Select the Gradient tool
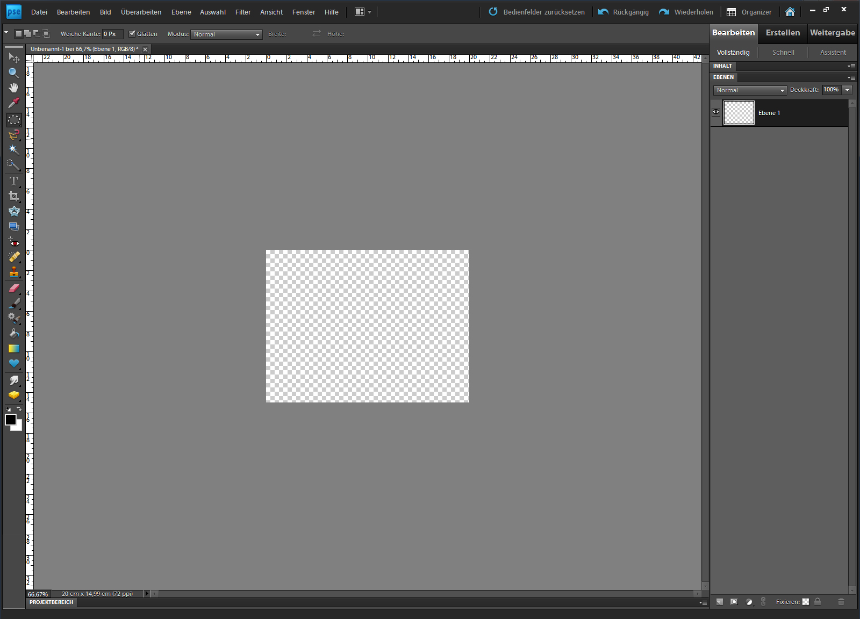 point(14,349)
